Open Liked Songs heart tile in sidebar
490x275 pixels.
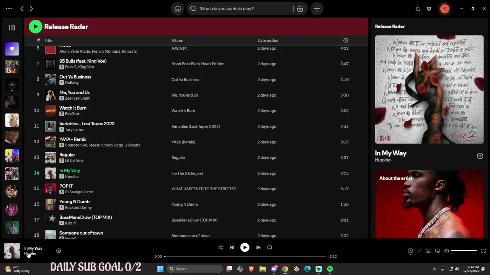(12, 49)
